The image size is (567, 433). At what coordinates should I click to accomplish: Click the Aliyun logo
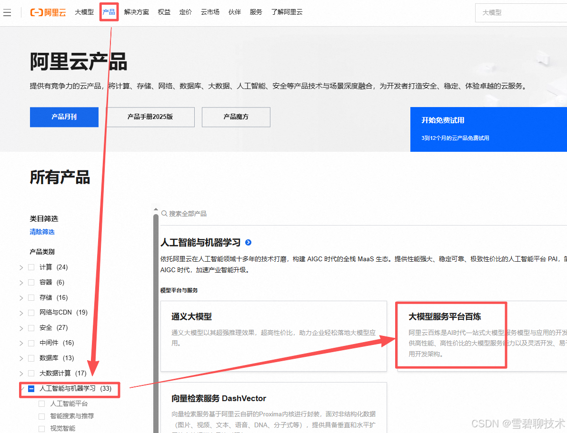[x=48, y=13]
